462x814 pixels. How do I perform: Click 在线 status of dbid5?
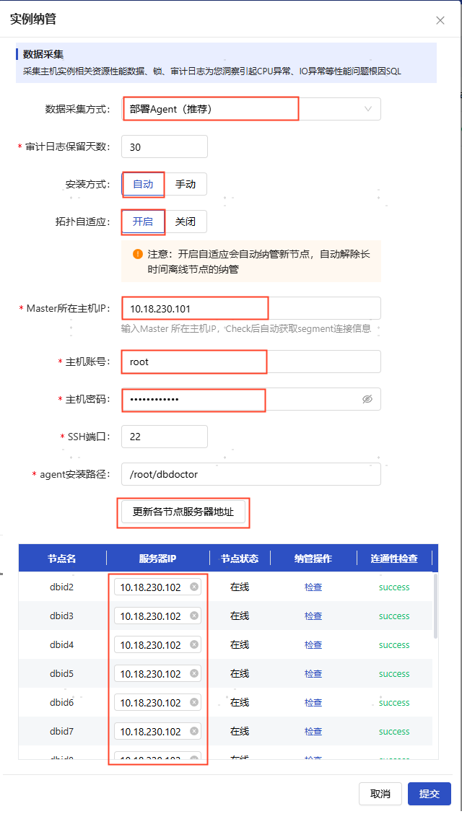pos(240,674)
